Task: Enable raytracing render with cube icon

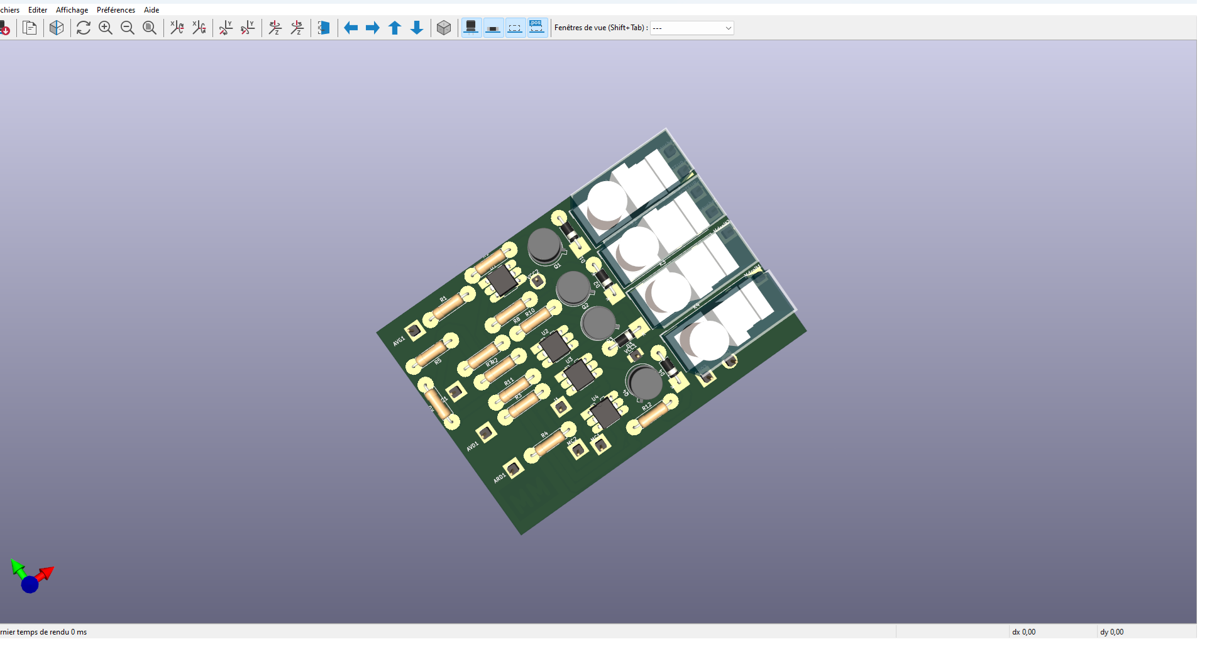Action: click(x=57, y=28)
